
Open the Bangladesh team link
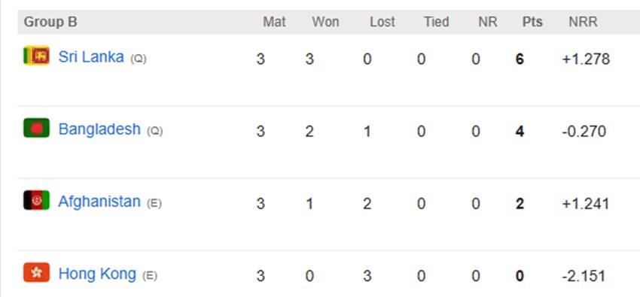tap(99, 129)
